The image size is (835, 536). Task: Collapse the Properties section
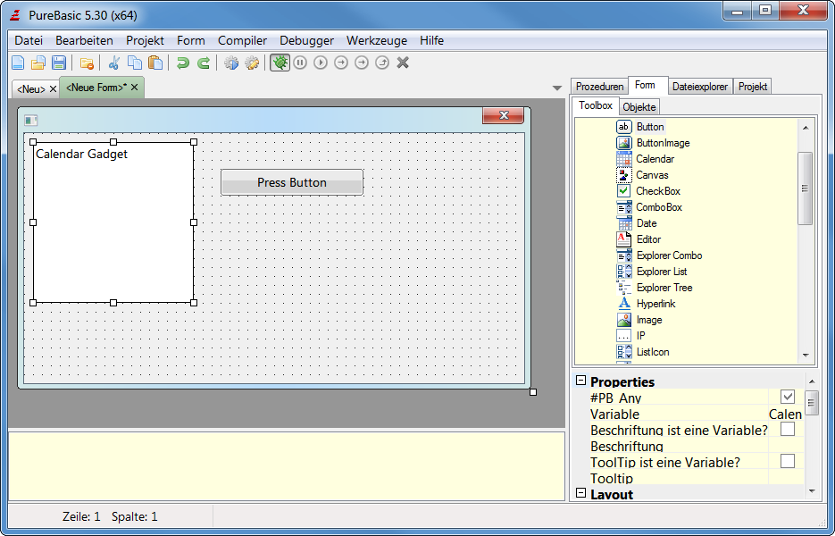[581, 381]
